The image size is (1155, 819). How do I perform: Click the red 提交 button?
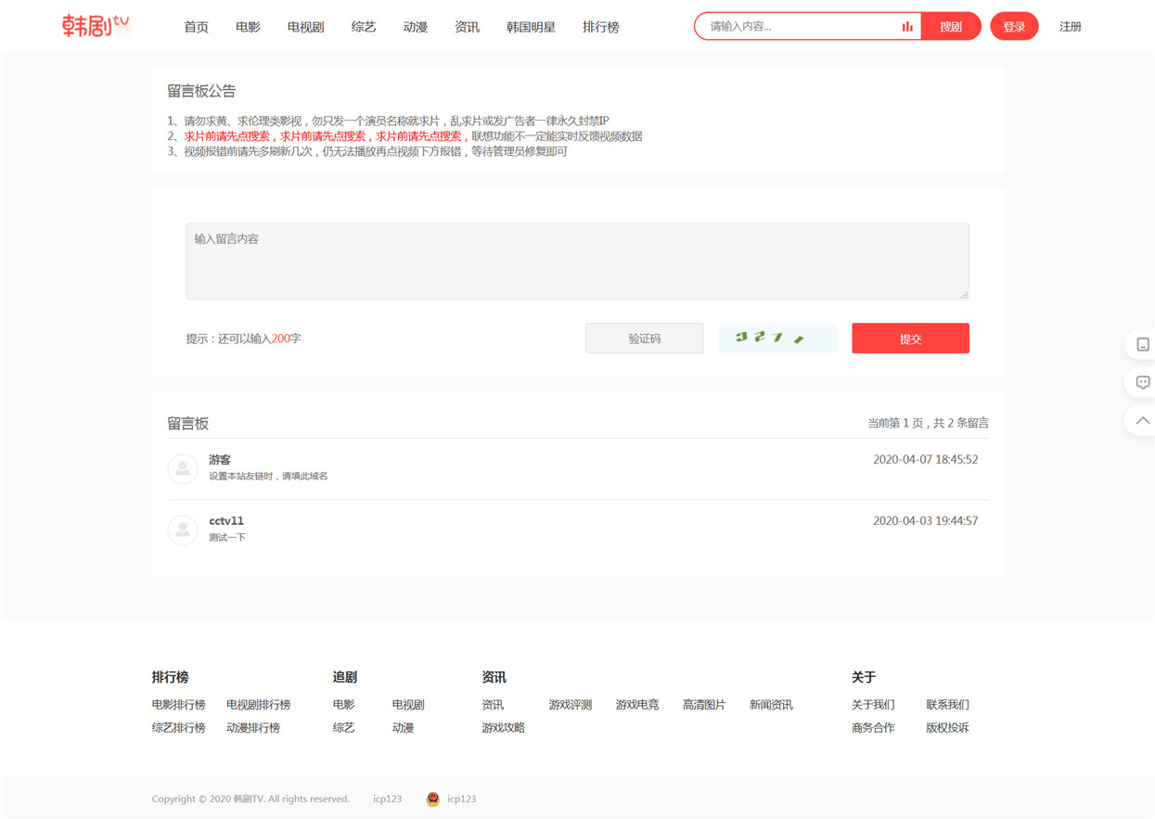tap(911, 339)
